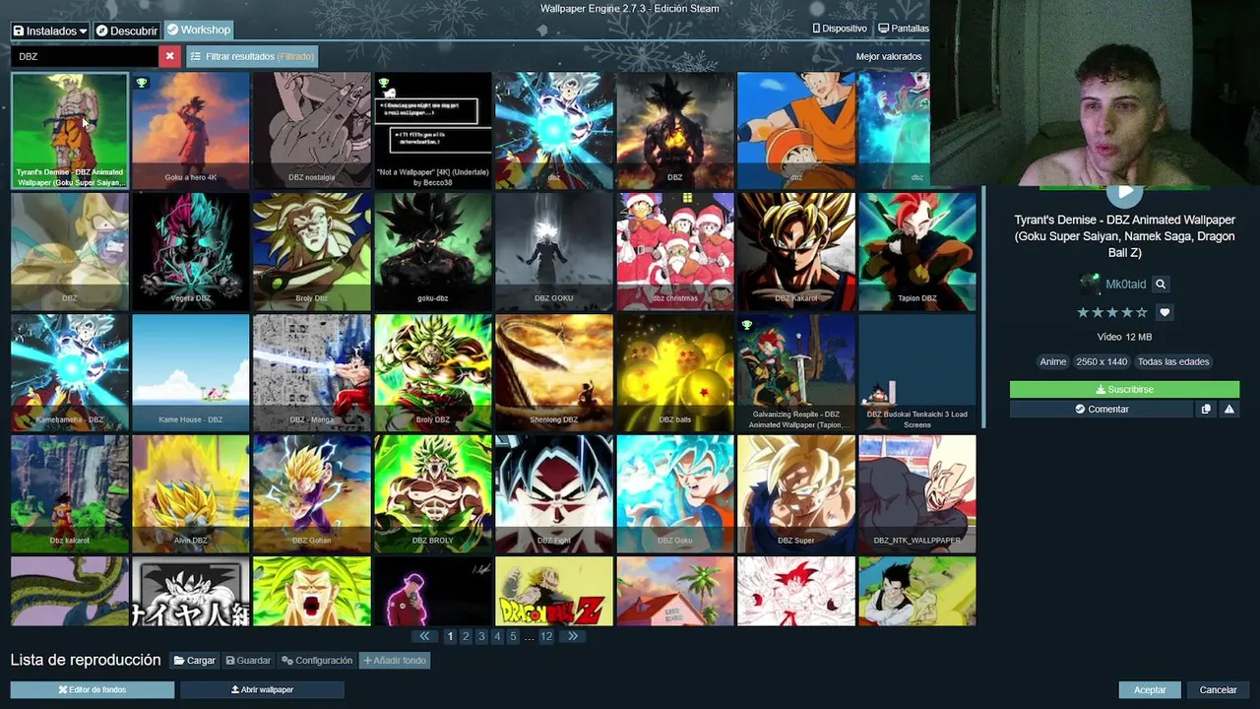Add wallpaper to favorites with heart icon

(x=1165, y=312)
